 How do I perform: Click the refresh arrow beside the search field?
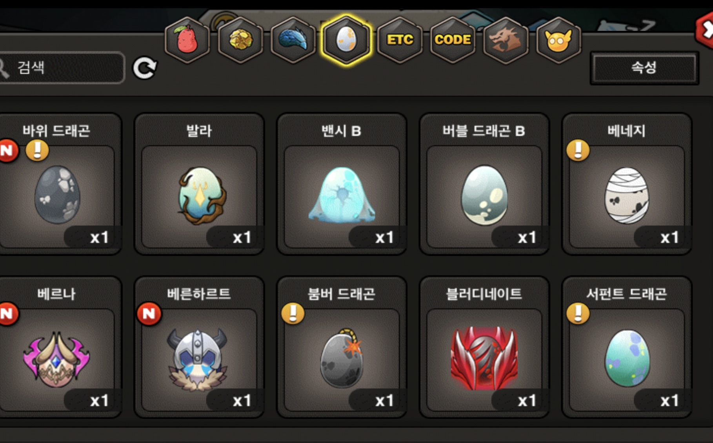pyautogui.click(x=145, y=68)
